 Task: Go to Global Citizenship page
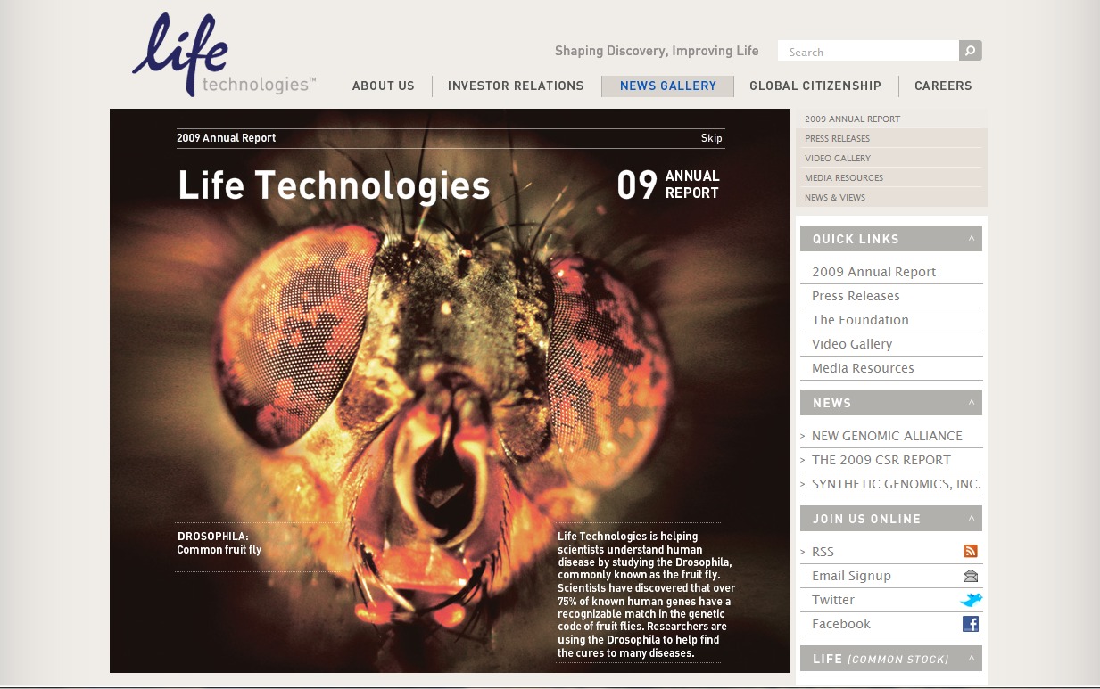(815, 86)
